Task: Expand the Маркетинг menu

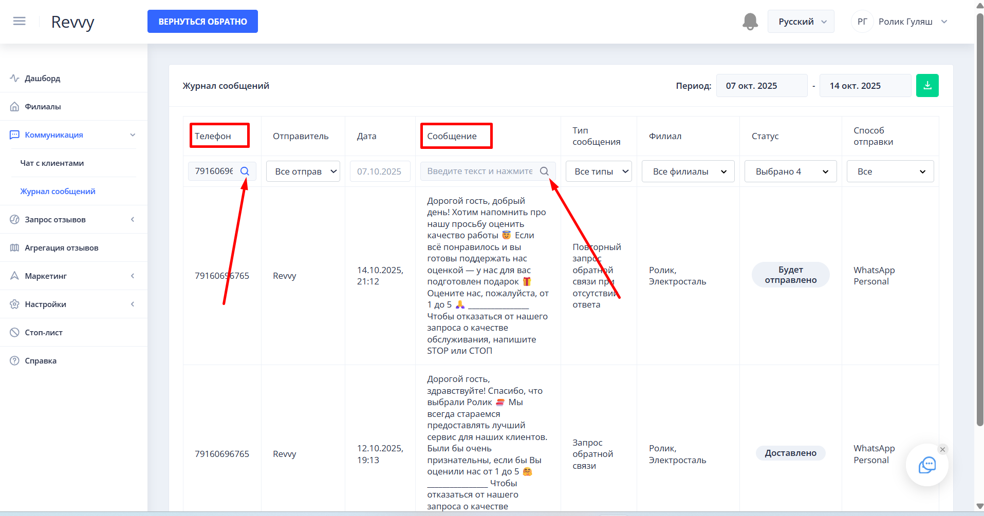Action: pos(133,276)
